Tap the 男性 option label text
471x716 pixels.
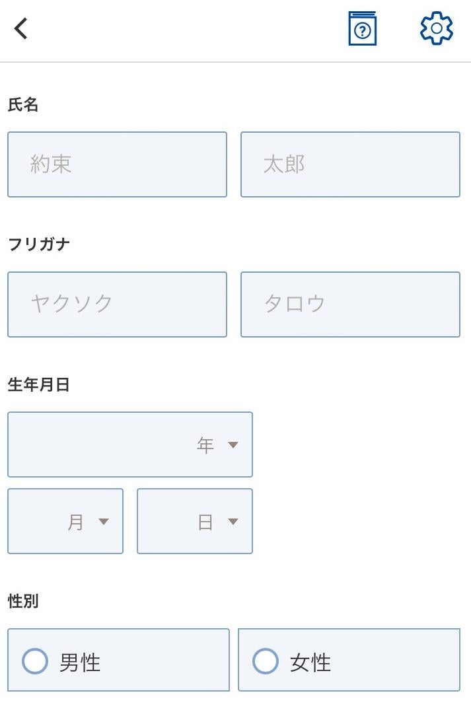pos(80,662)
